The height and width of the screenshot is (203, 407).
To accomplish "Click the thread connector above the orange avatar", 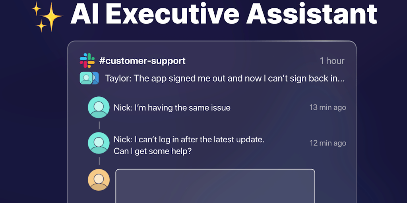I will tap(99, 161).
